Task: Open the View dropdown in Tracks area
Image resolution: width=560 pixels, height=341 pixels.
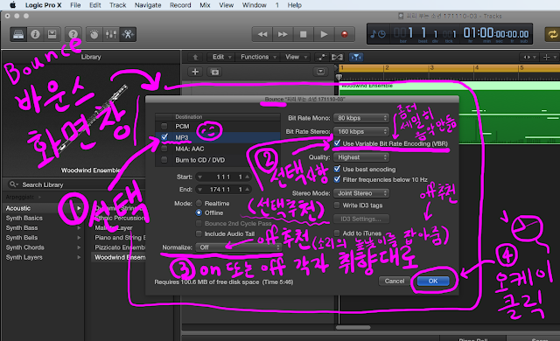Action: click(x=296, y=57)
